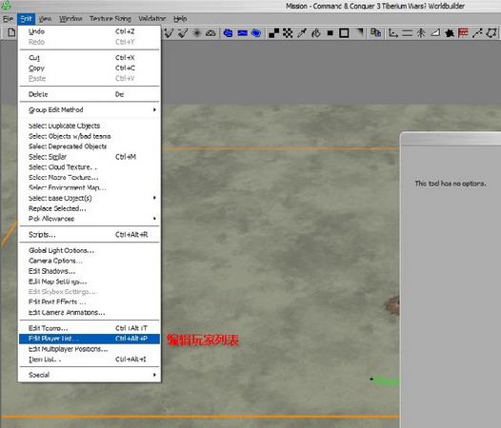Open the Validator menu
The height and width of the screenshot is (428, 501).
152,19
